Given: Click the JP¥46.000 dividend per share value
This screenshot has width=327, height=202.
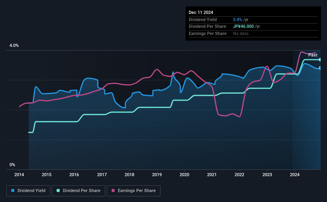Looking at the screenshot, I should coord(243,27).
